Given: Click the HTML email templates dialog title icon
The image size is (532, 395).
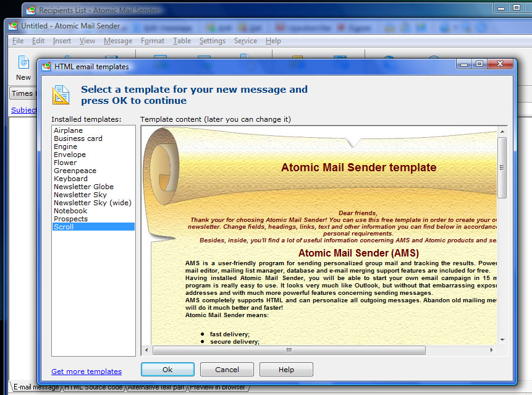Looking at the screenshot, I should (x=46, y=67).
